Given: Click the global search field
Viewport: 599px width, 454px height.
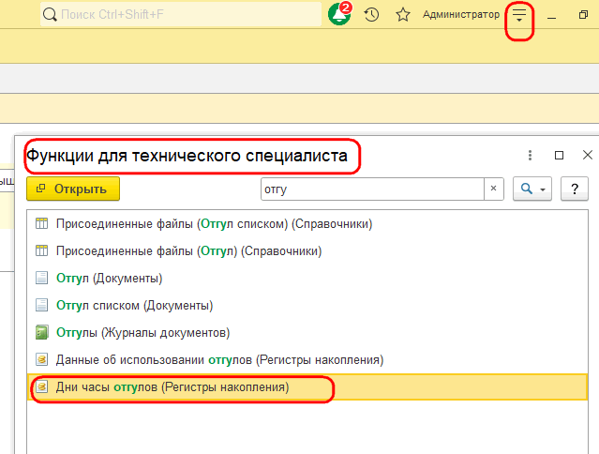Looking at the screenshot, I should (181, 14).
